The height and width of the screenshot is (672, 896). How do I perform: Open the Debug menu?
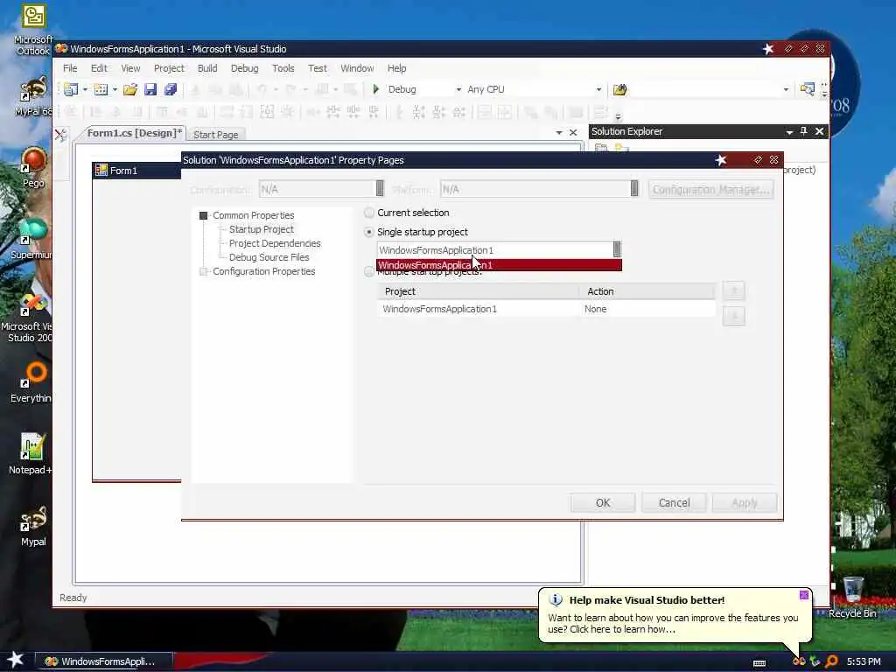coord(245,68)
